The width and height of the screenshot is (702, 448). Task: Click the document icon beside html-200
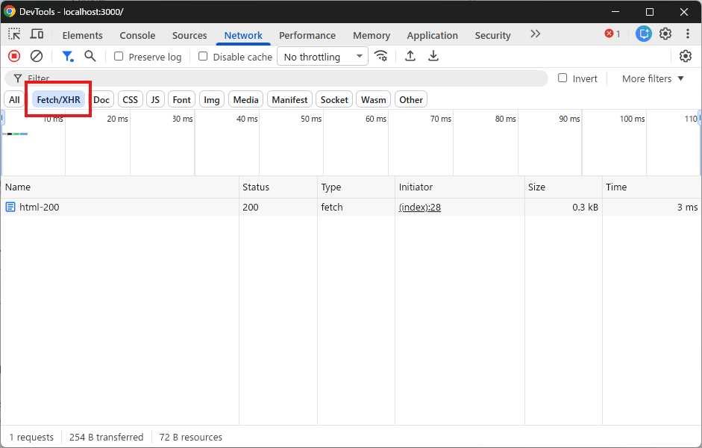click(10, 207)
